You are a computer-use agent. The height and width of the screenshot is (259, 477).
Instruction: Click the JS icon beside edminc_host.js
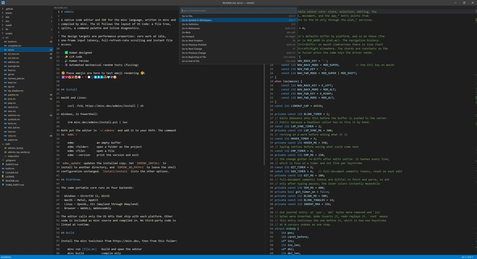click(5, 148)
